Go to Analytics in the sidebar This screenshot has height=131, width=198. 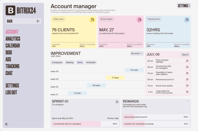click(13, 39)
